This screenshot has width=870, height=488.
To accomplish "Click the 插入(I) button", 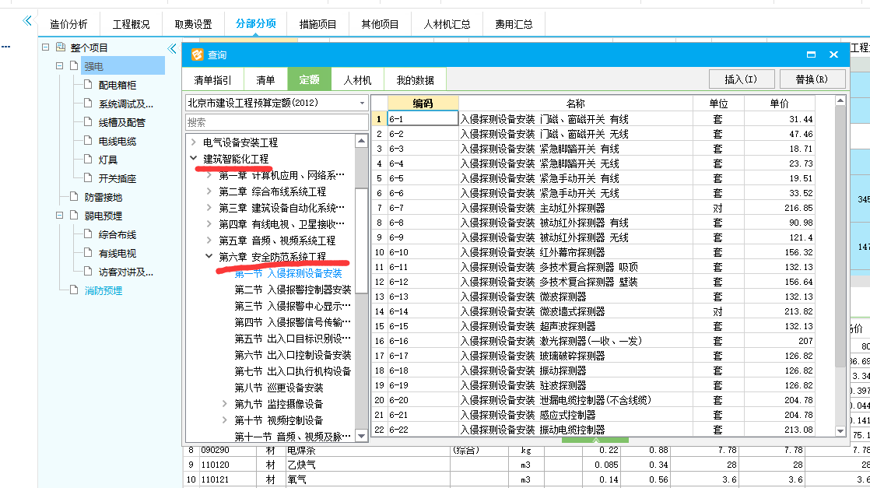I will click(x=741, y=79).
